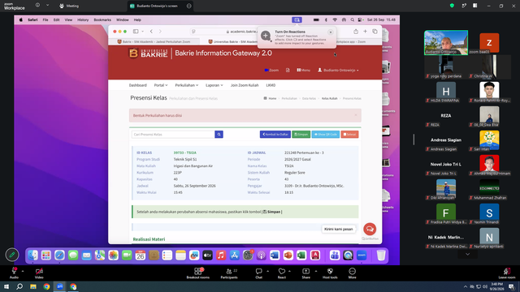Image resolution: width=520 pixels, height=292 pixels.
Task: Click green encryption shield icon
Action: pyautogui.click(x=452, y=6)
